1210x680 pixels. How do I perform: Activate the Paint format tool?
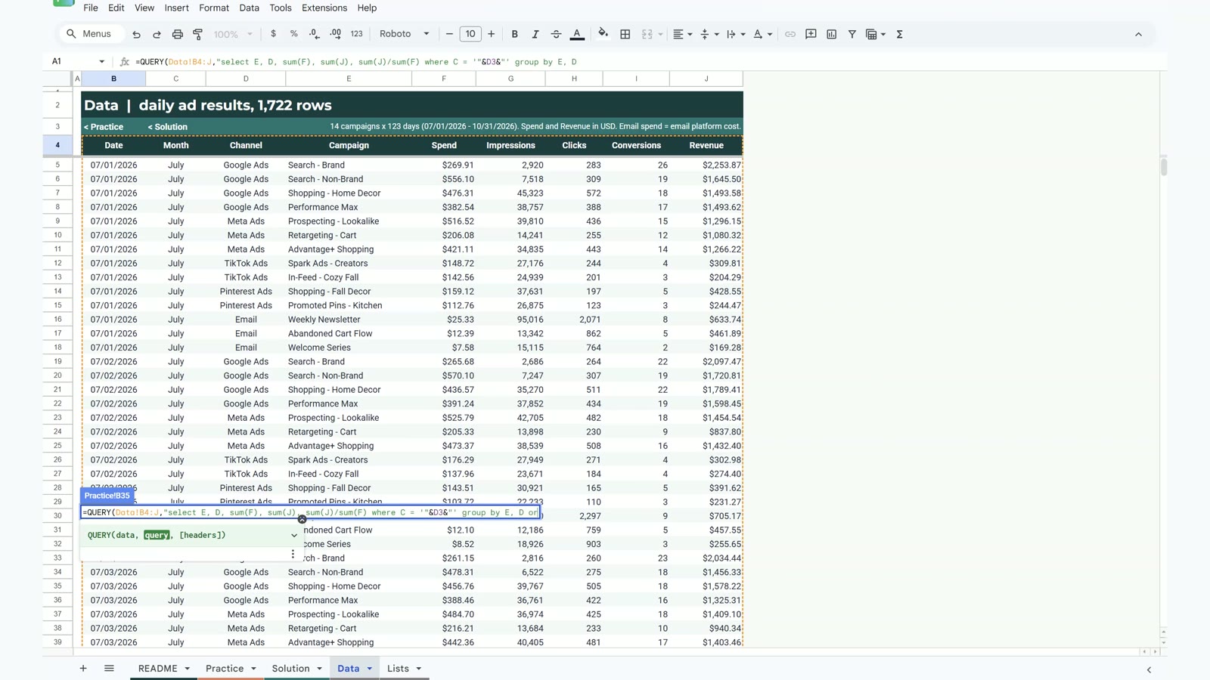(198, 34)
